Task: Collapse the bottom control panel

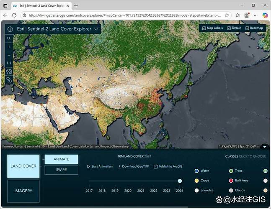Action: (x=265, y=147)
